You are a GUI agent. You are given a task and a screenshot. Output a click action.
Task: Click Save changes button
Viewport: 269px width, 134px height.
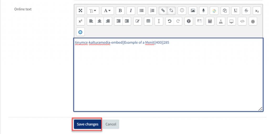pyautogui.click(x=87, y=124)
